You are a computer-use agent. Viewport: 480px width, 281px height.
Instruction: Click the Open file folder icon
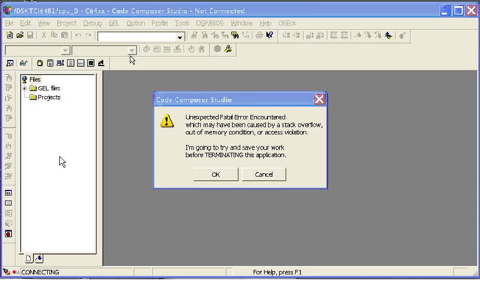point(20,35)
